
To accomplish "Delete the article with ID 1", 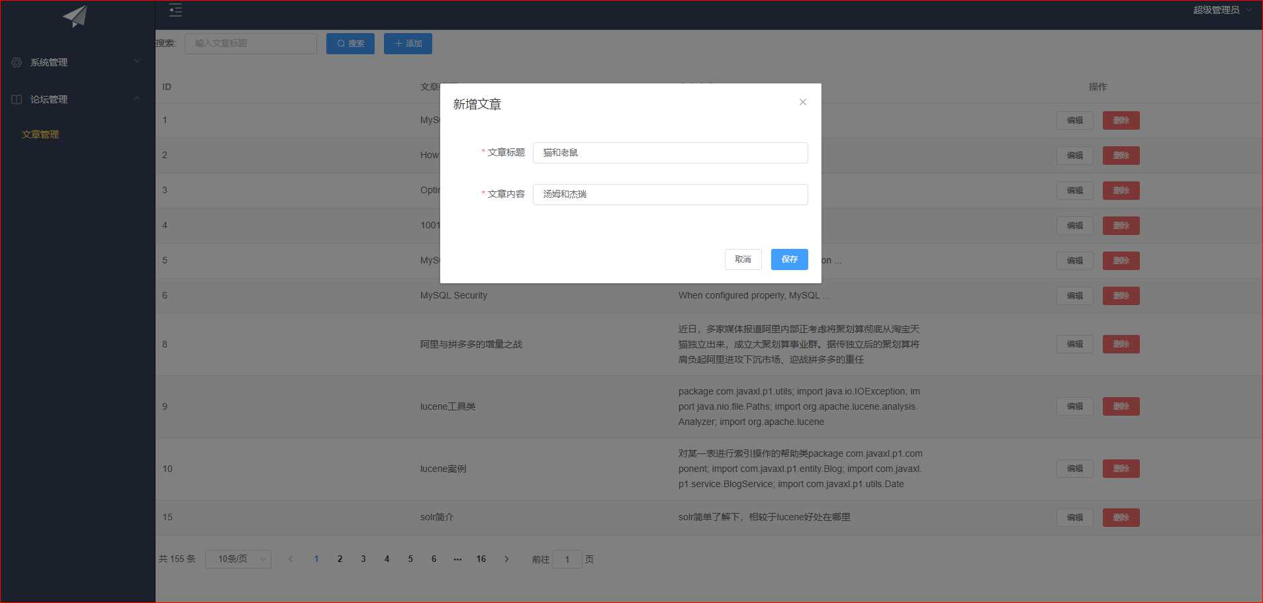I will (x=1121, y=120).
